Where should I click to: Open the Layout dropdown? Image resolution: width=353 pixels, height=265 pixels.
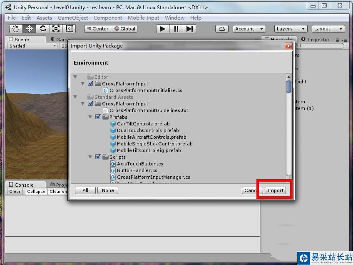328,29
